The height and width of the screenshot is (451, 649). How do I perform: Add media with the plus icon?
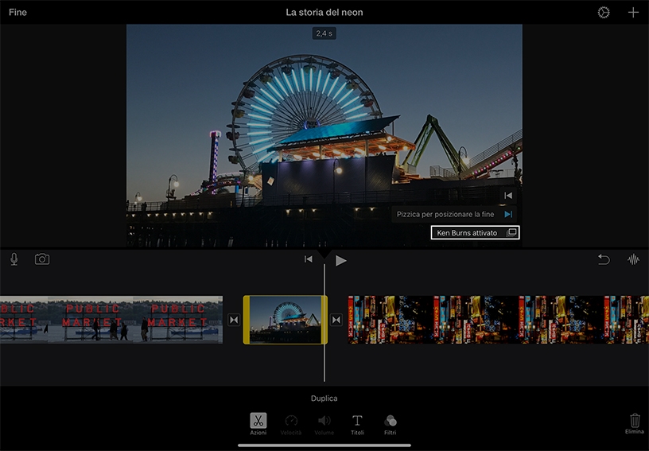tap(633, 13)
